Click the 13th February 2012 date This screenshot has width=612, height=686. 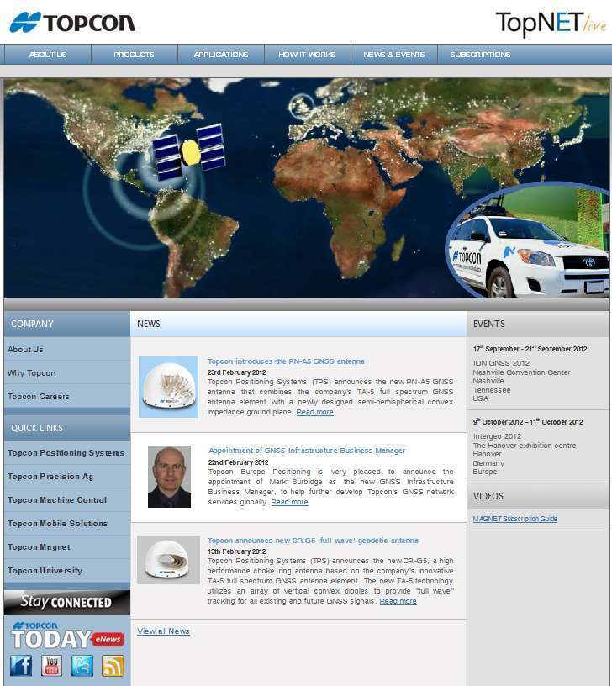coord(237,551)
